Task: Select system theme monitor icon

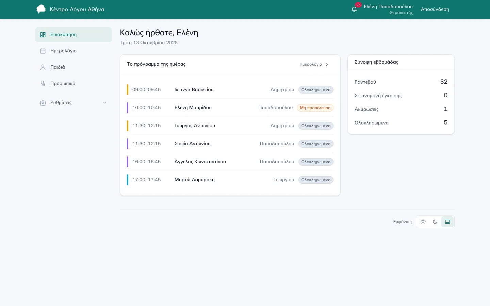Action: click(447, 222)
